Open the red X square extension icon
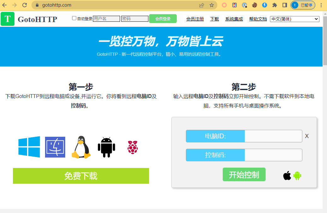The width and height of the screenshot is (327, 213). 234,5
